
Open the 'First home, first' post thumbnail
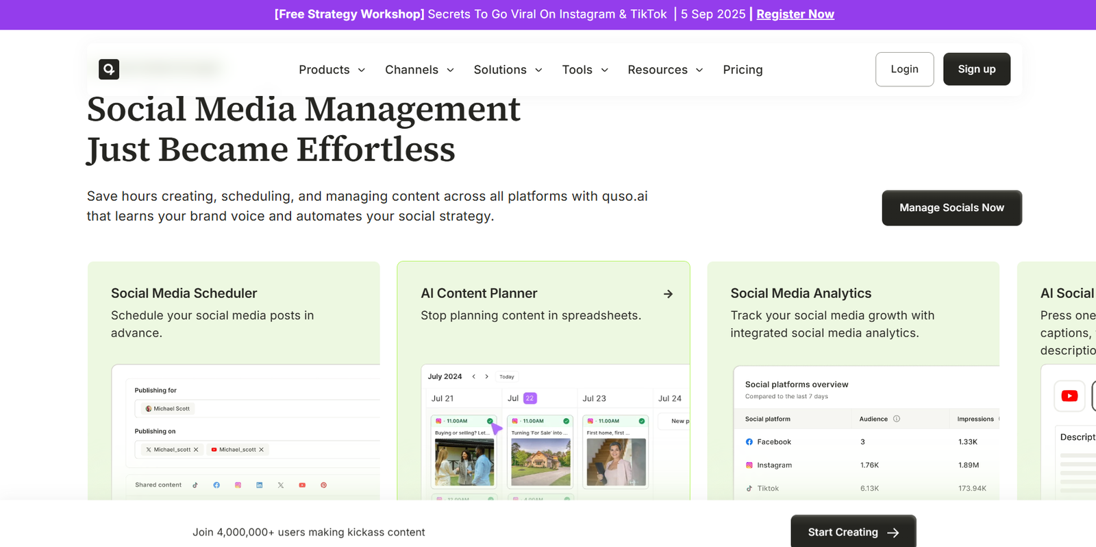[x=616, y=462]
